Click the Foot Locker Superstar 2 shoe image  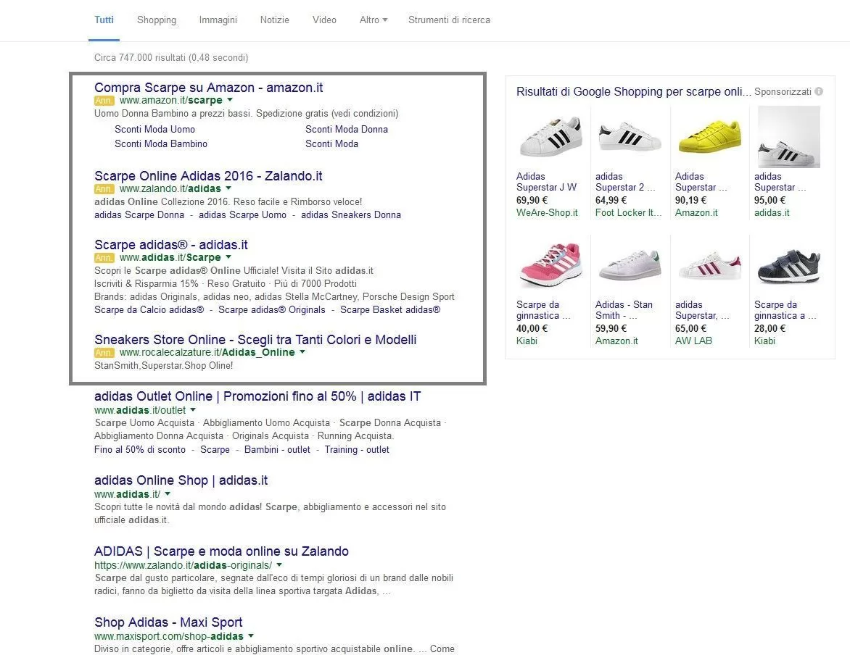coord(630,136)
